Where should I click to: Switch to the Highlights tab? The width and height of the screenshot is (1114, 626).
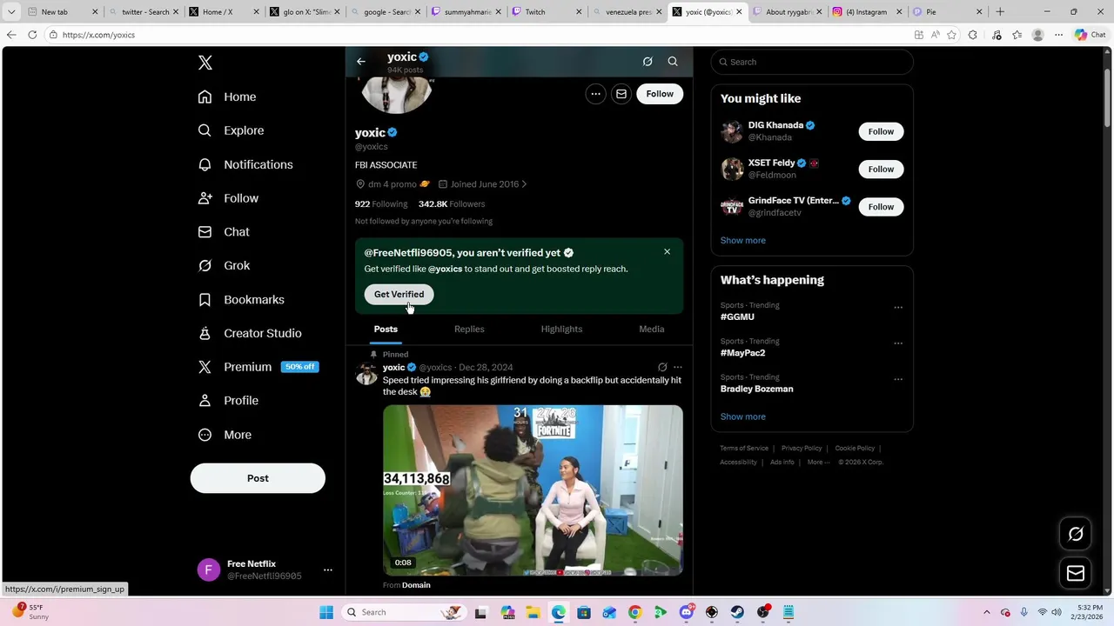pos(561,330)
